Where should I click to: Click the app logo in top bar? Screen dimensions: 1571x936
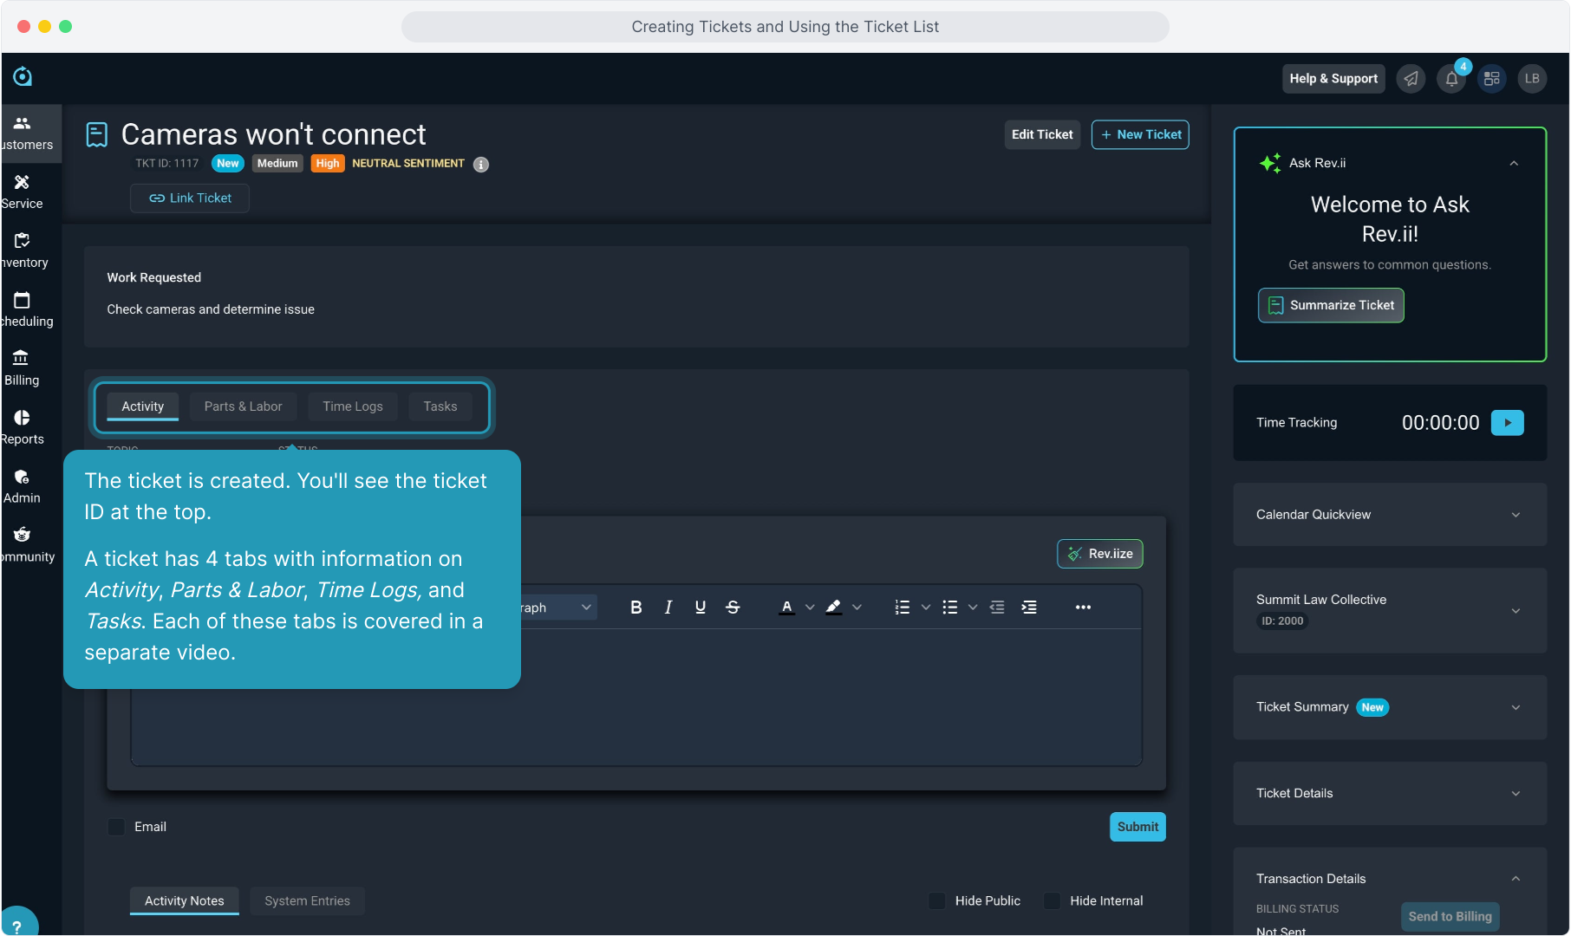(23, 77)
